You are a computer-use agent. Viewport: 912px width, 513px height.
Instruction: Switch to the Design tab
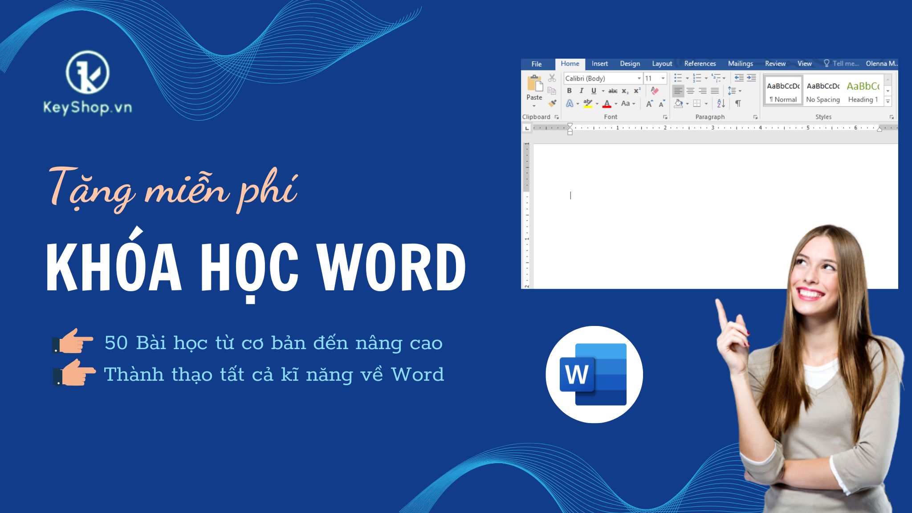(x=630, y=64)
